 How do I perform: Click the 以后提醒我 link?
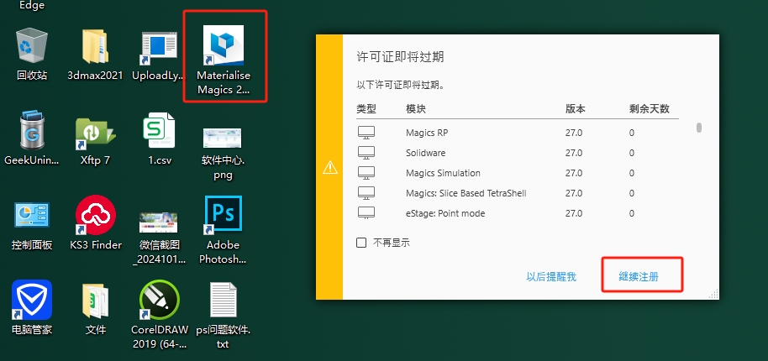tap(551, 276)
